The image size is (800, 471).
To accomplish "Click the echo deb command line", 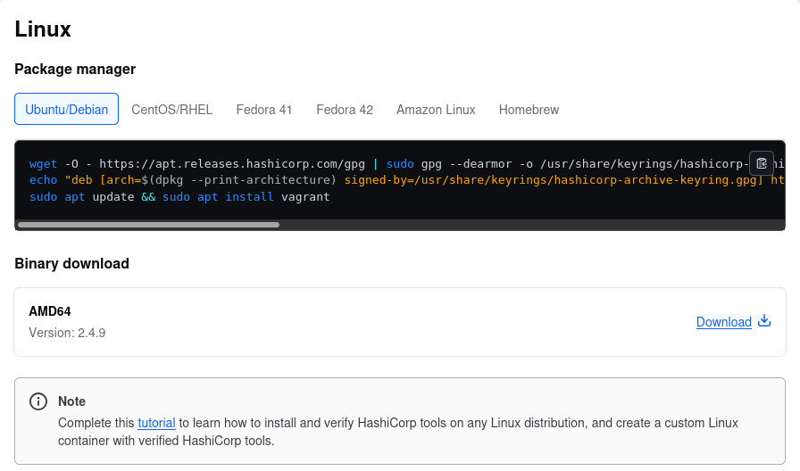I will point(268,179).
